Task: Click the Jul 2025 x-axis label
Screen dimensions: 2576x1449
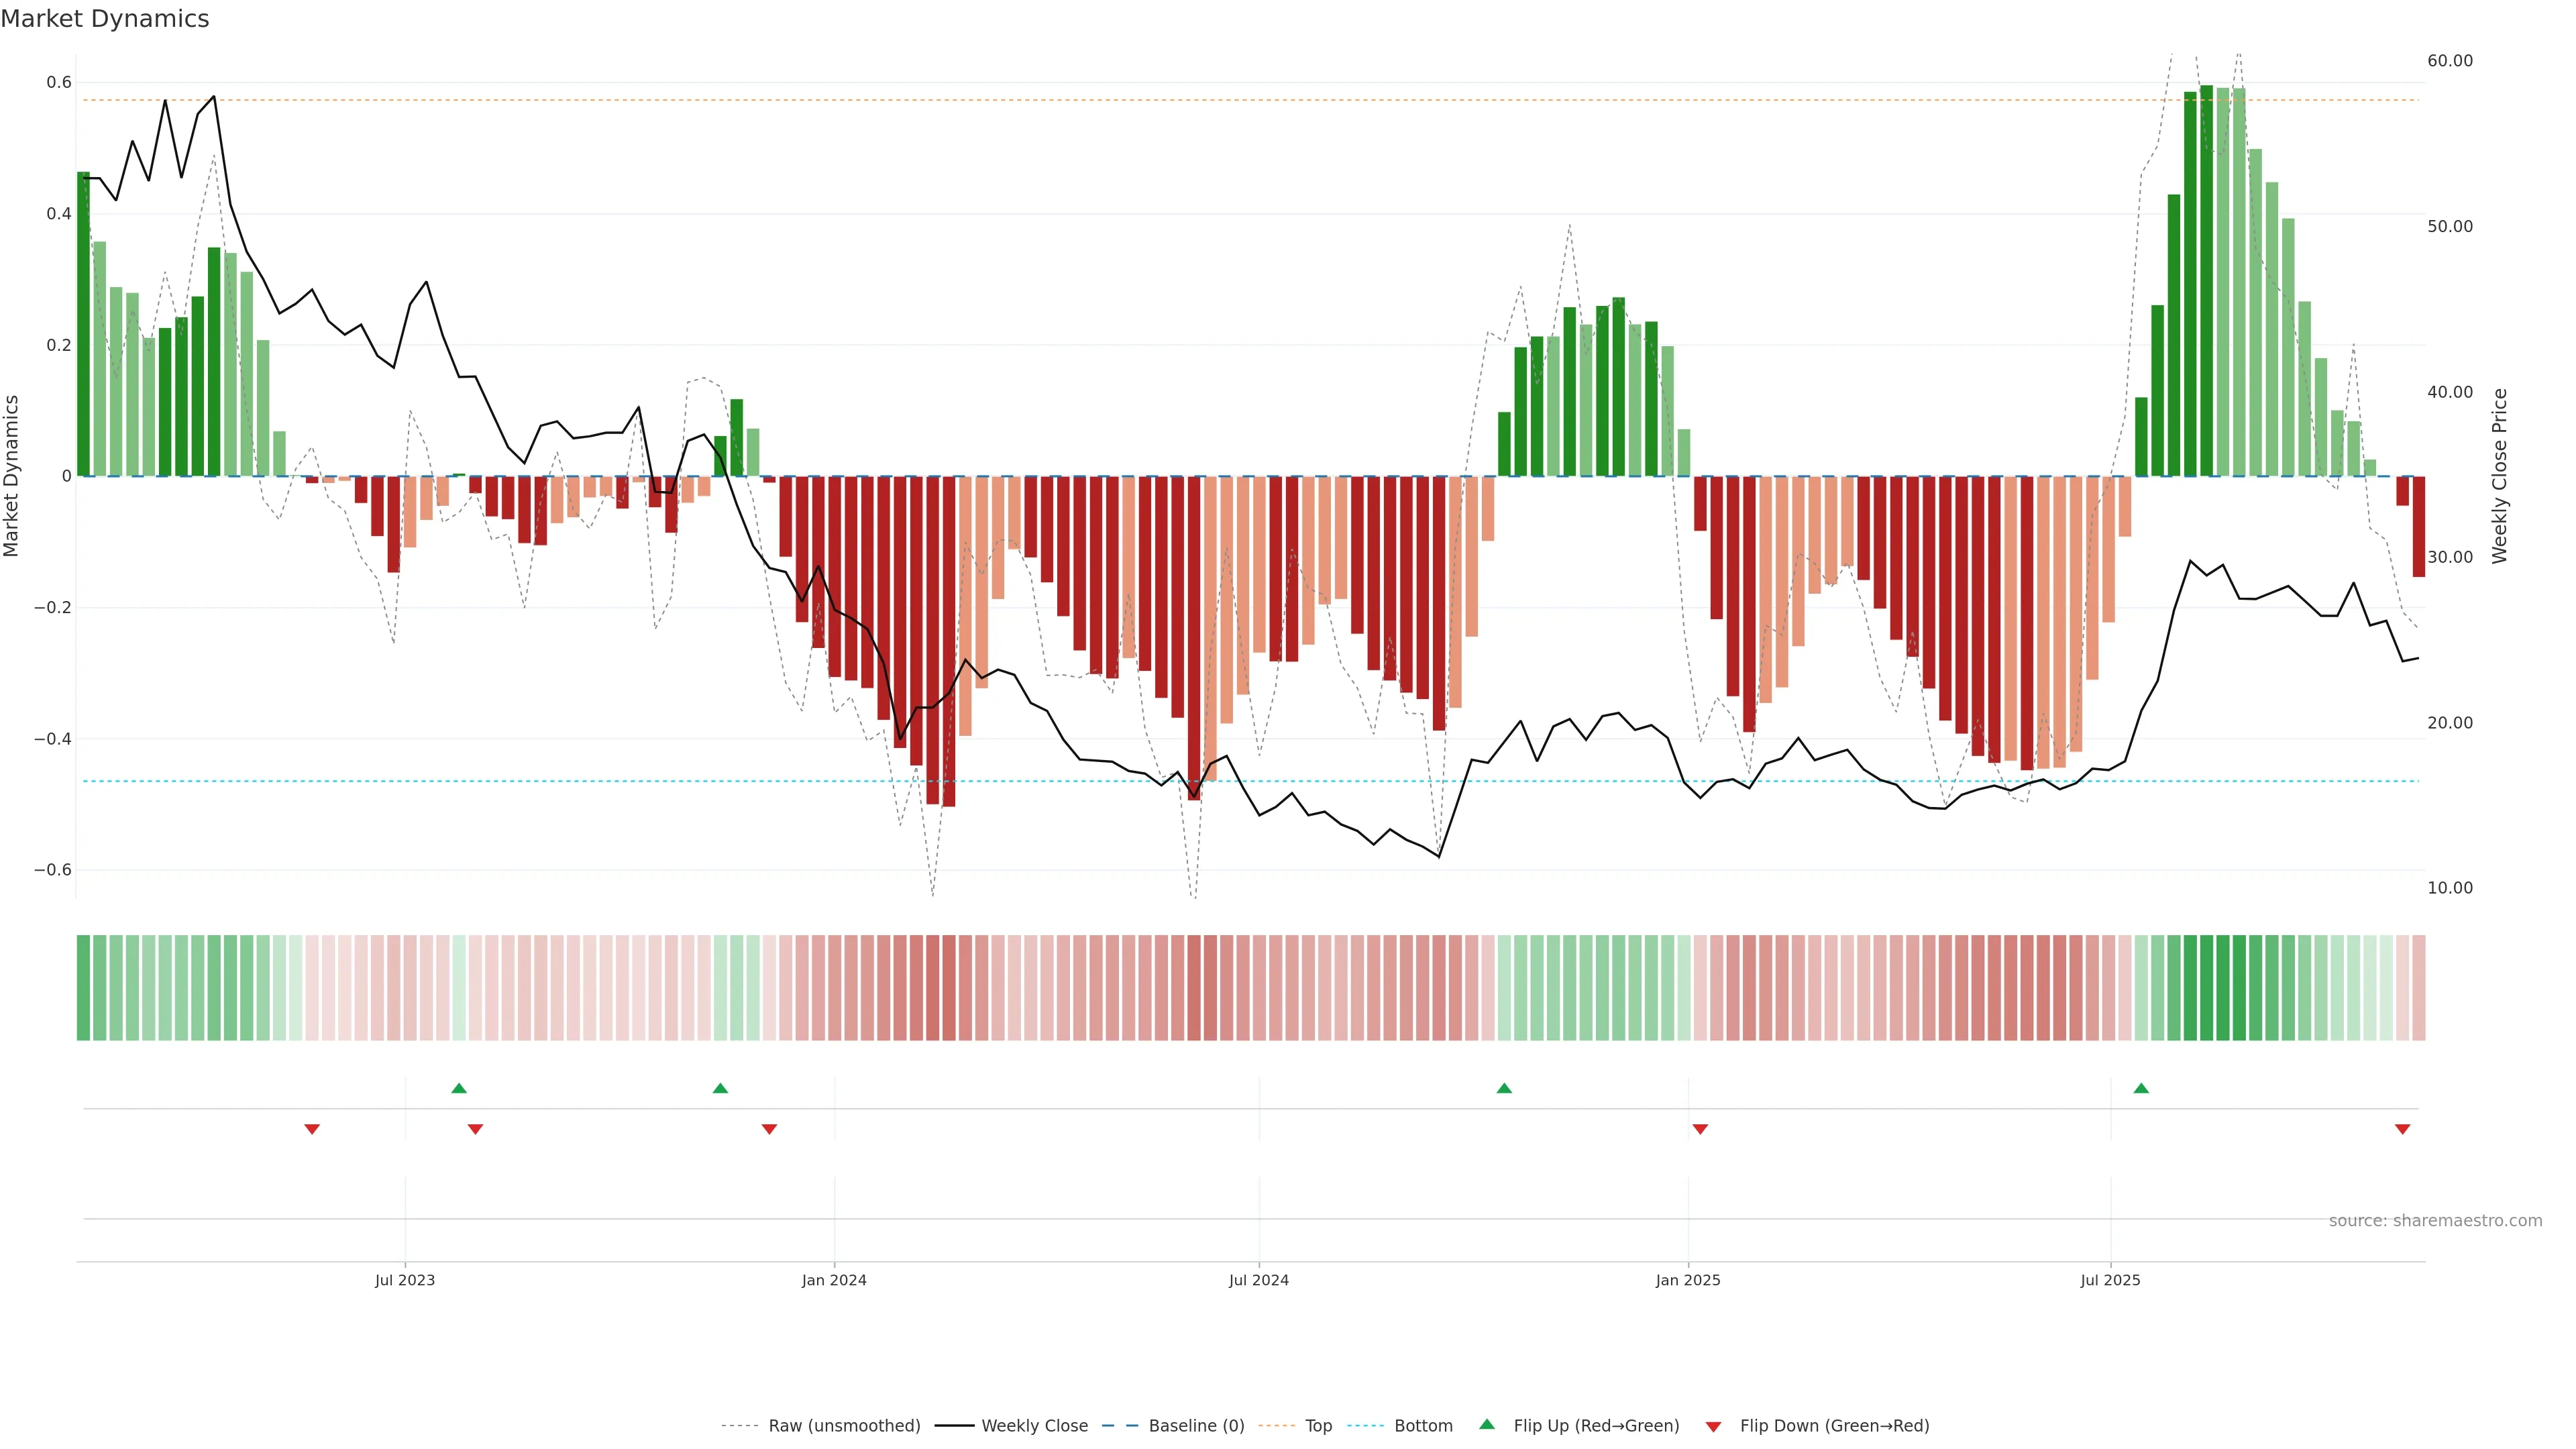Action: 2110,1280
